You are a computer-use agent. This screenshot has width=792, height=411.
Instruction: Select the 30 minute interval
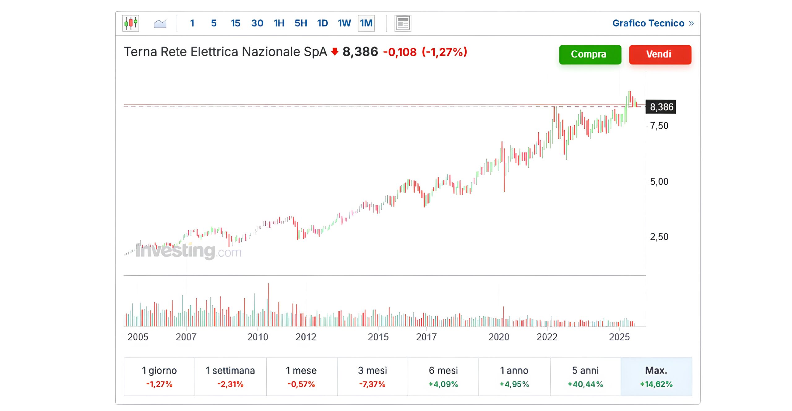257,23
